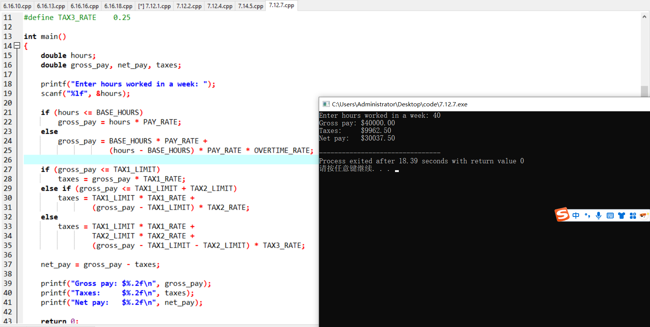Click the console title path 7.12.7.exe
The height and width of the screenshot is (327, 650).
tap(400, 104)
